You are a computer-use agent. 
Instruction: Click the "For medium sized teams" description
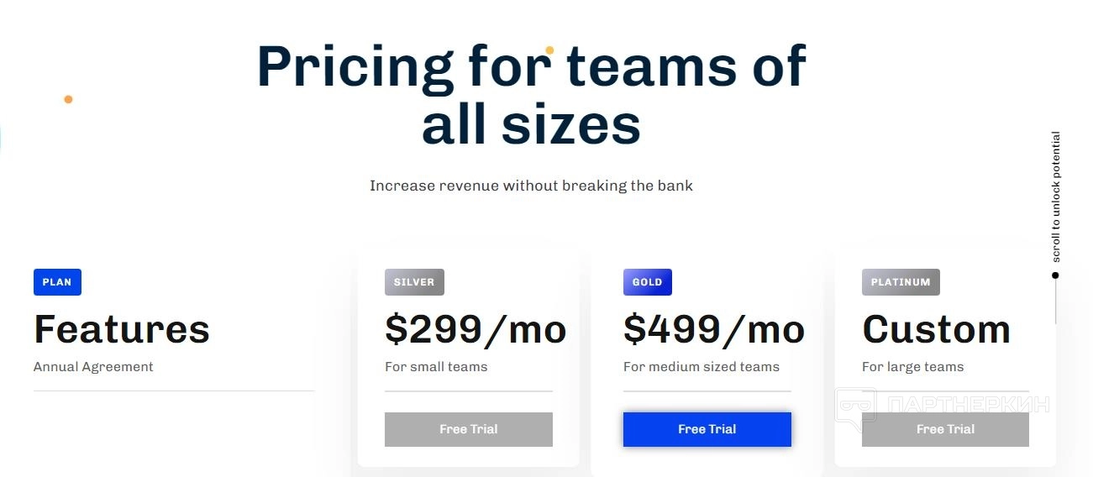click(702, 367)
